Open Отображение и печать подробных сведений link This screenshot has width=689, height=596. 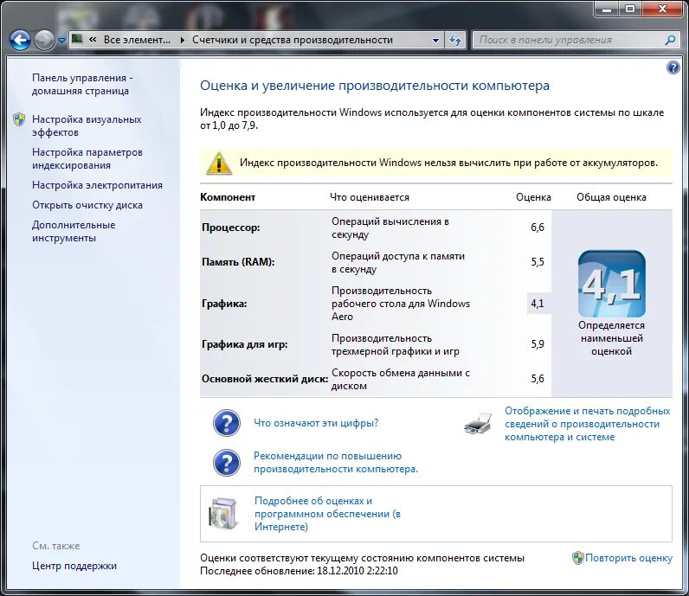[587, 424]
